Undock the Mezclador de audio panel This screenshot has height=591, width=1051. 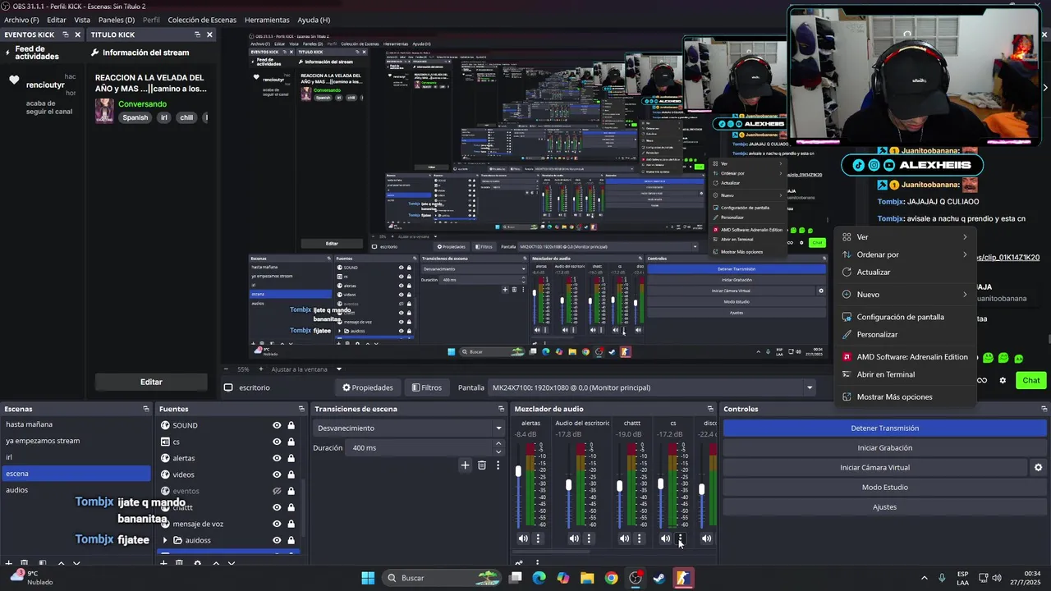[x=710, y=409]
